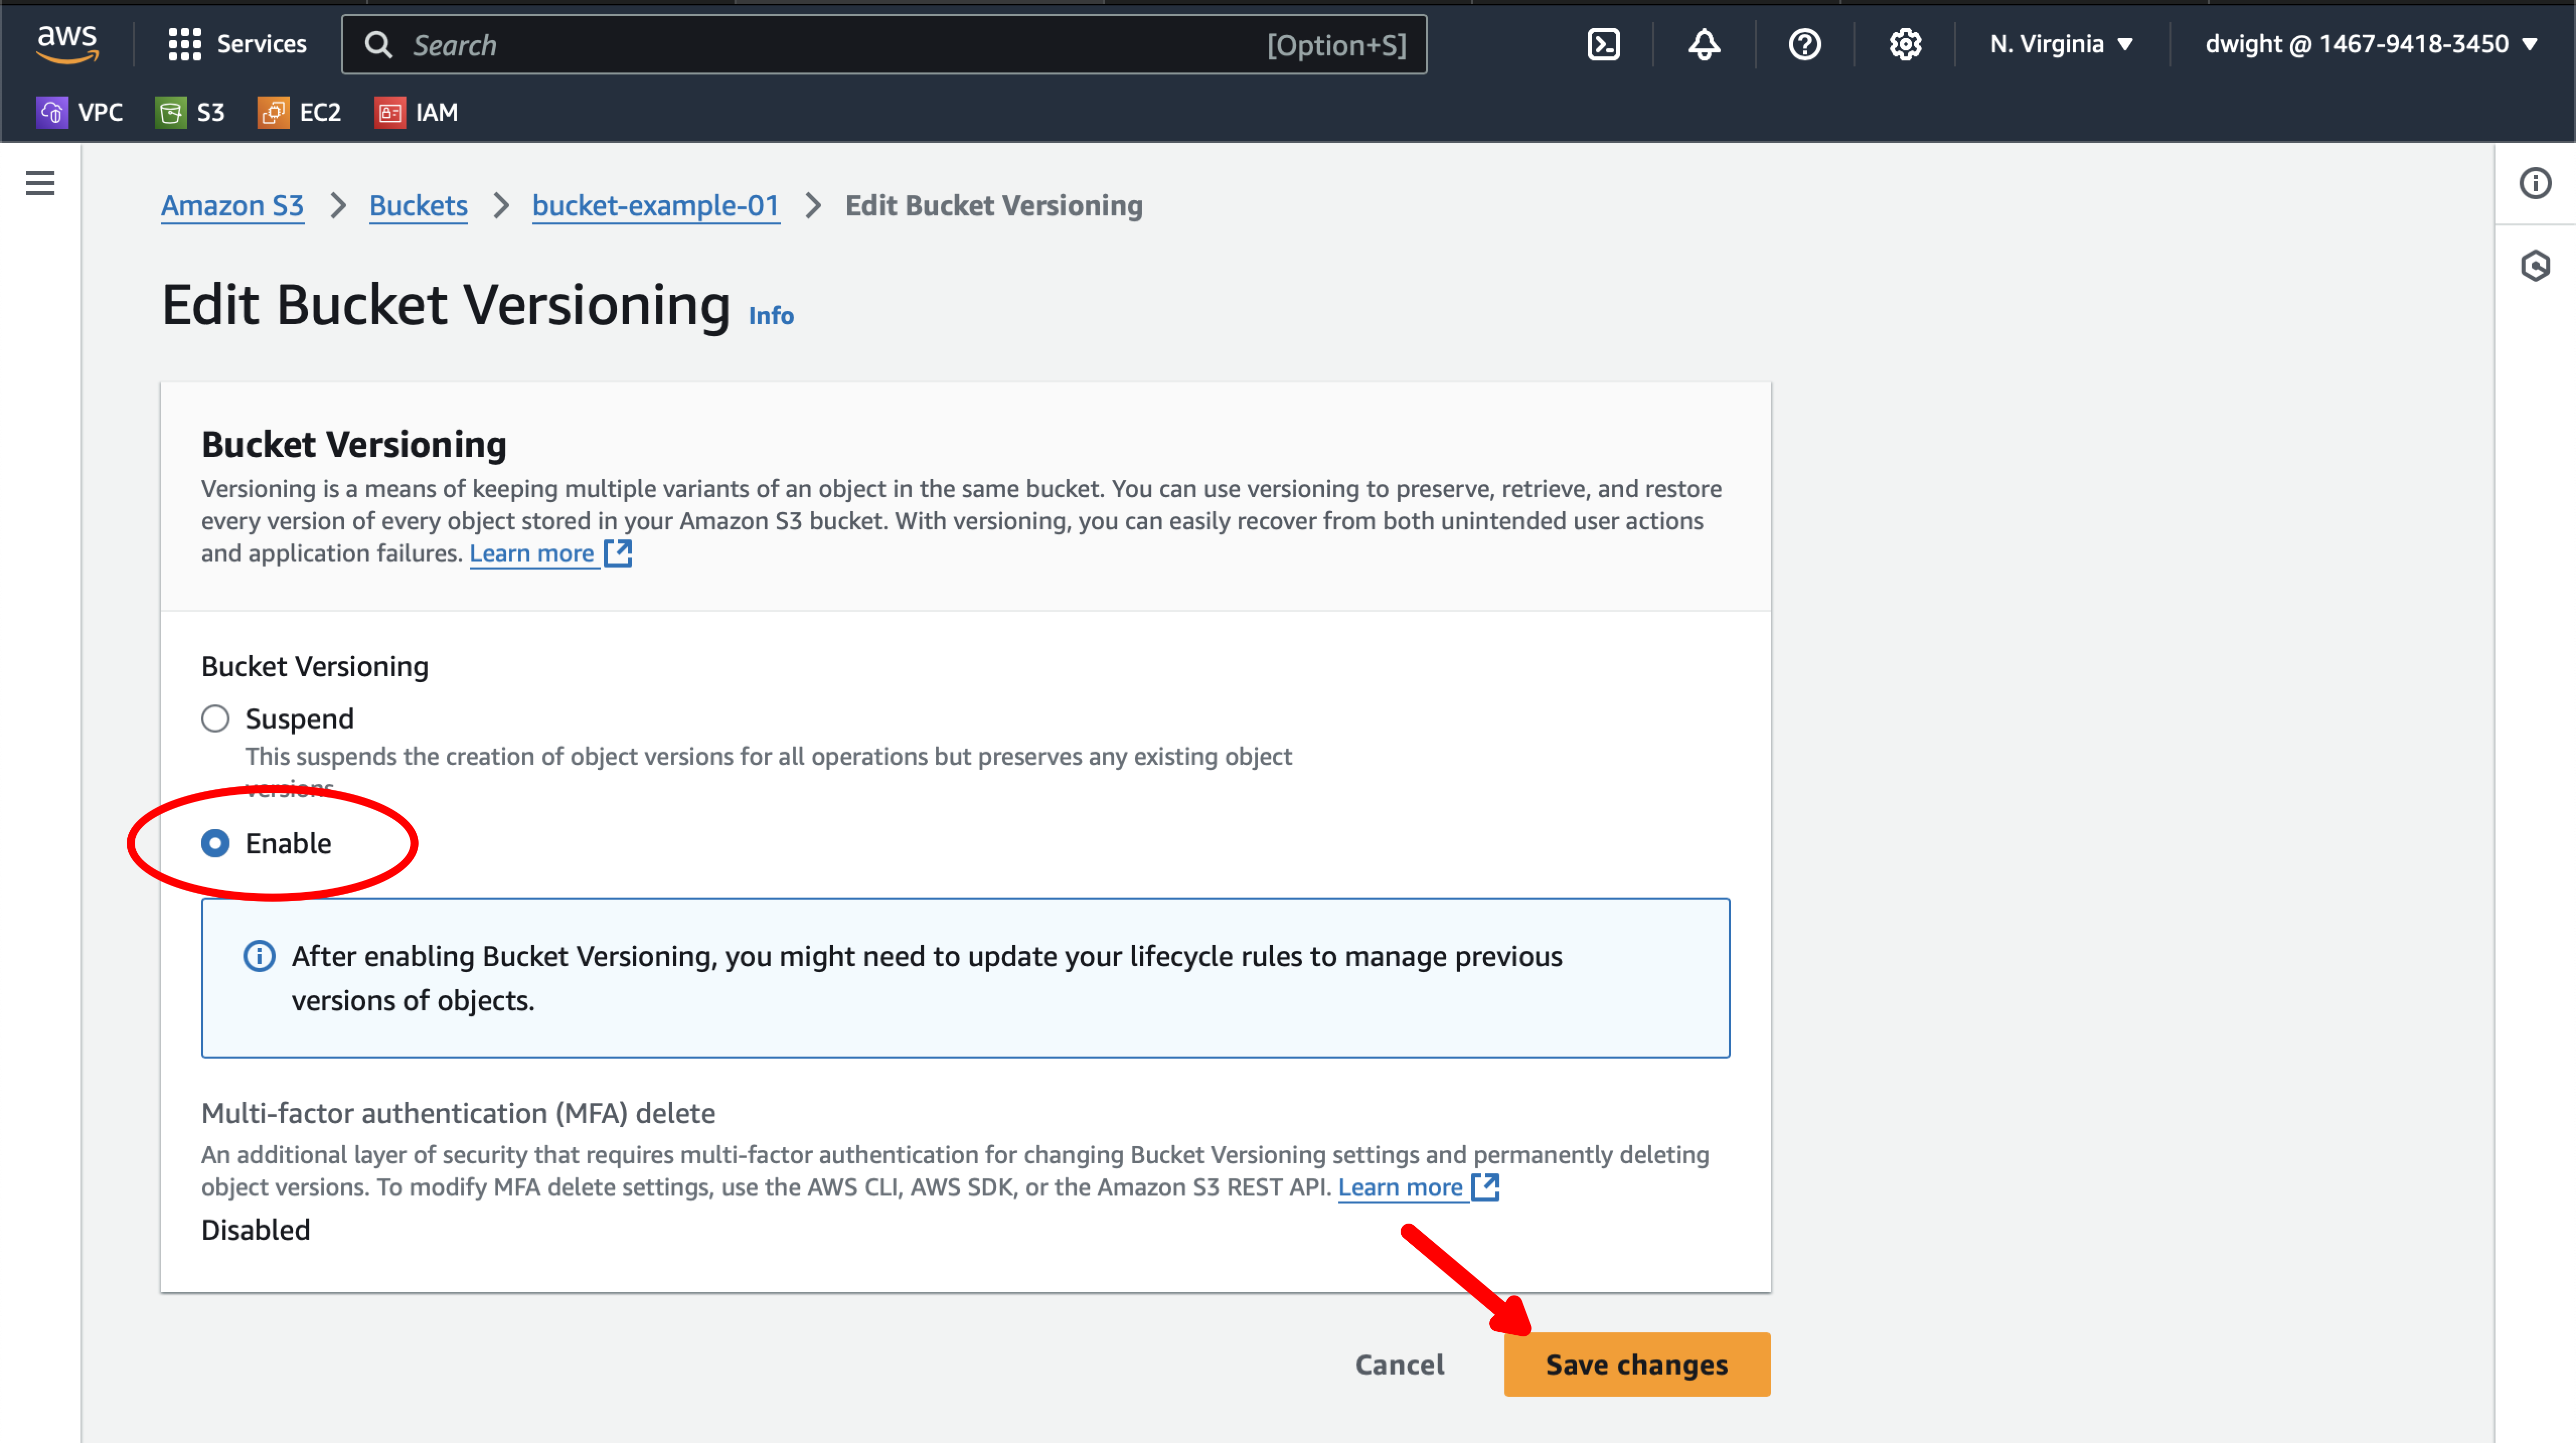Open S3 from the favorites bar
The image size is (2576, 1443).
point(190,112)
